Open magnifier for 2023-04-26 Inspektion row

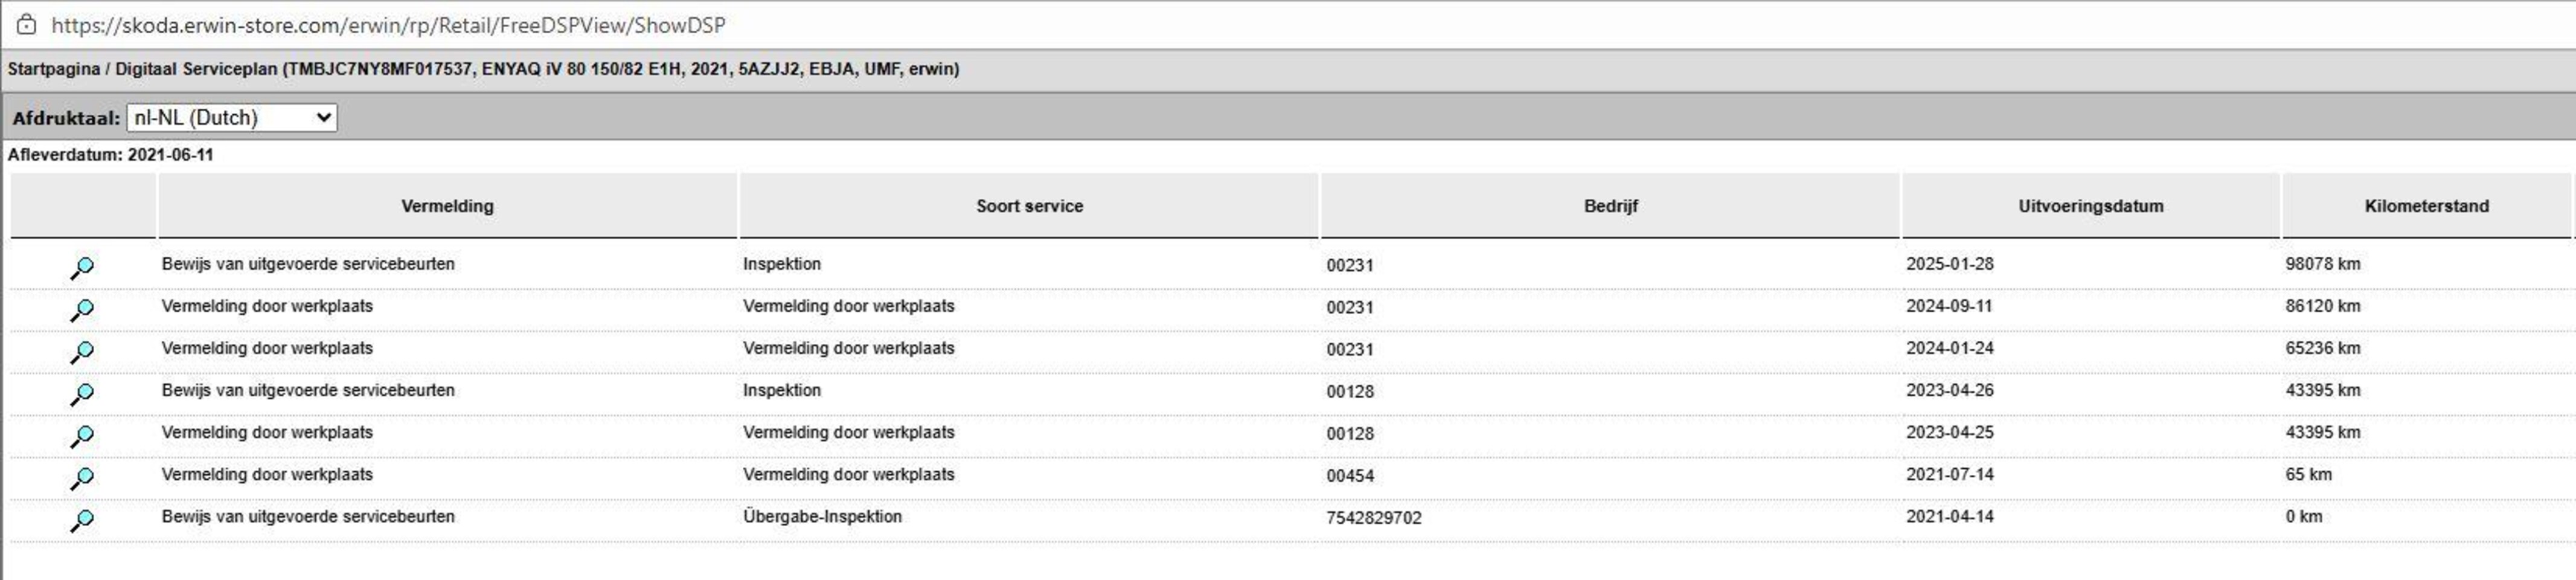pyautogui.click(x=82, y=394)
